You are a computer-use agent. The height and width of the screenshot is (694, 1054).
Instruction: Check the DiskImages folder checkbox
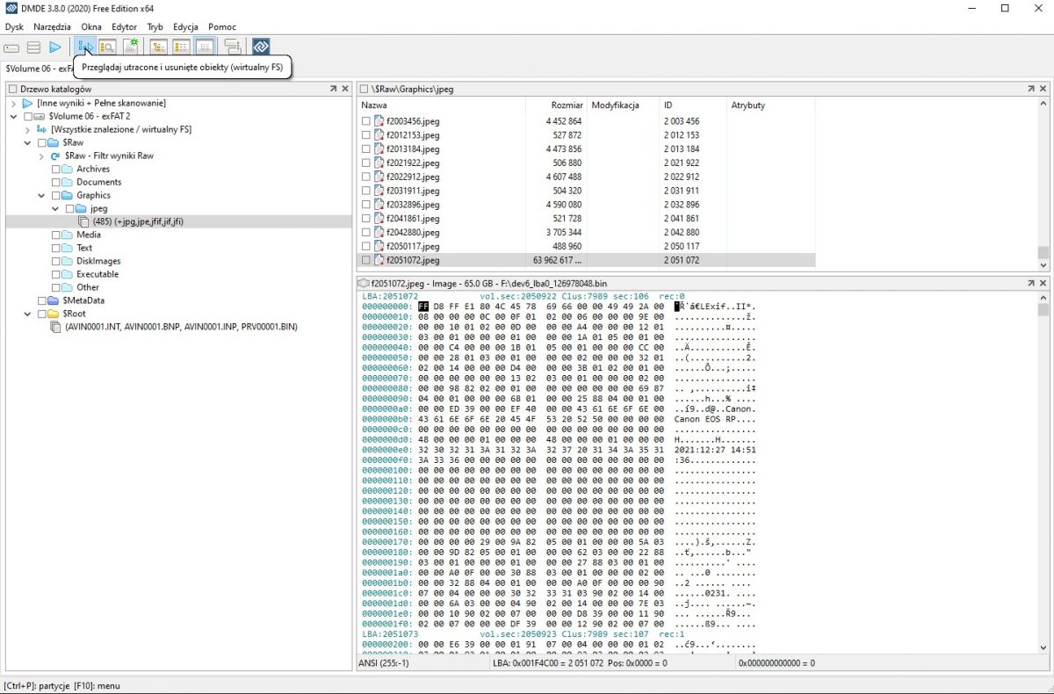(56, 261)
